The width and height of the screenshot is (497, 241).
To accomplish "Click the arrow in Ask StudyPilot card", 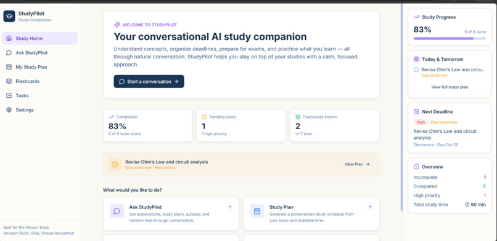I will tap(229, 207).
